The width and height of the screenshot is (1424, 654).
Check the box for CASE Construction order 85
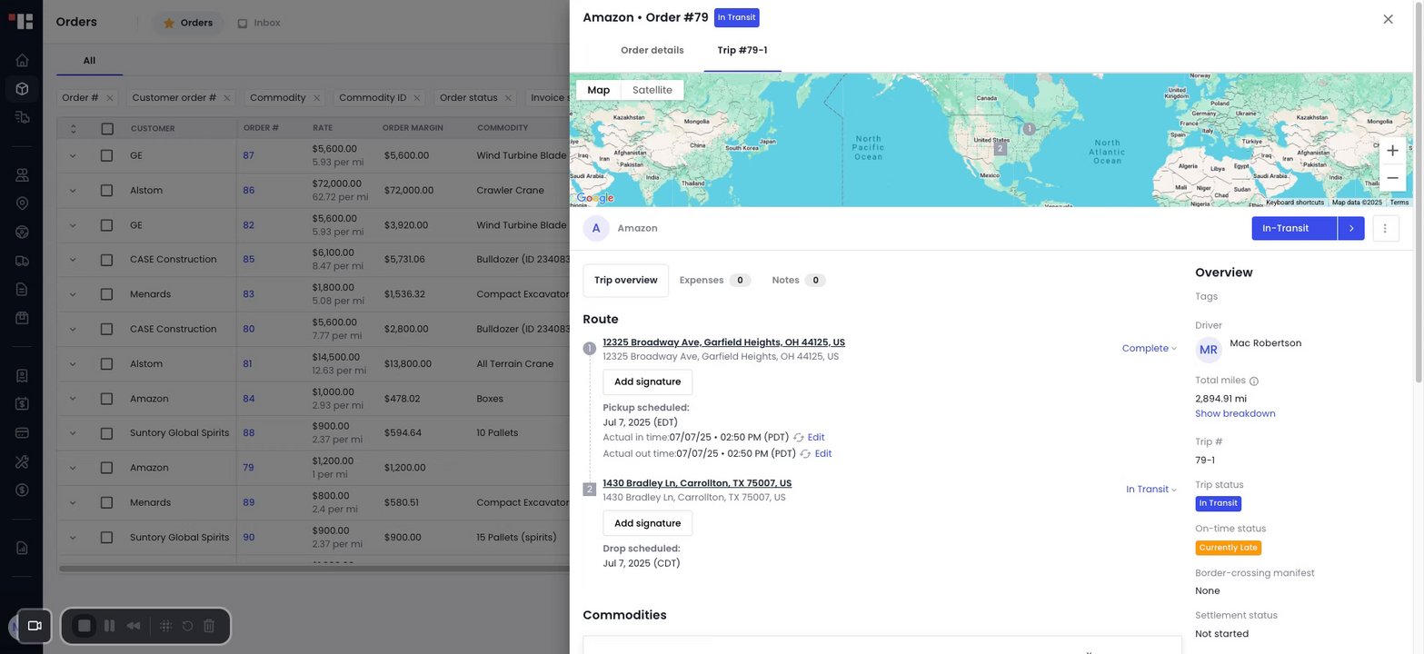[107, 260]
